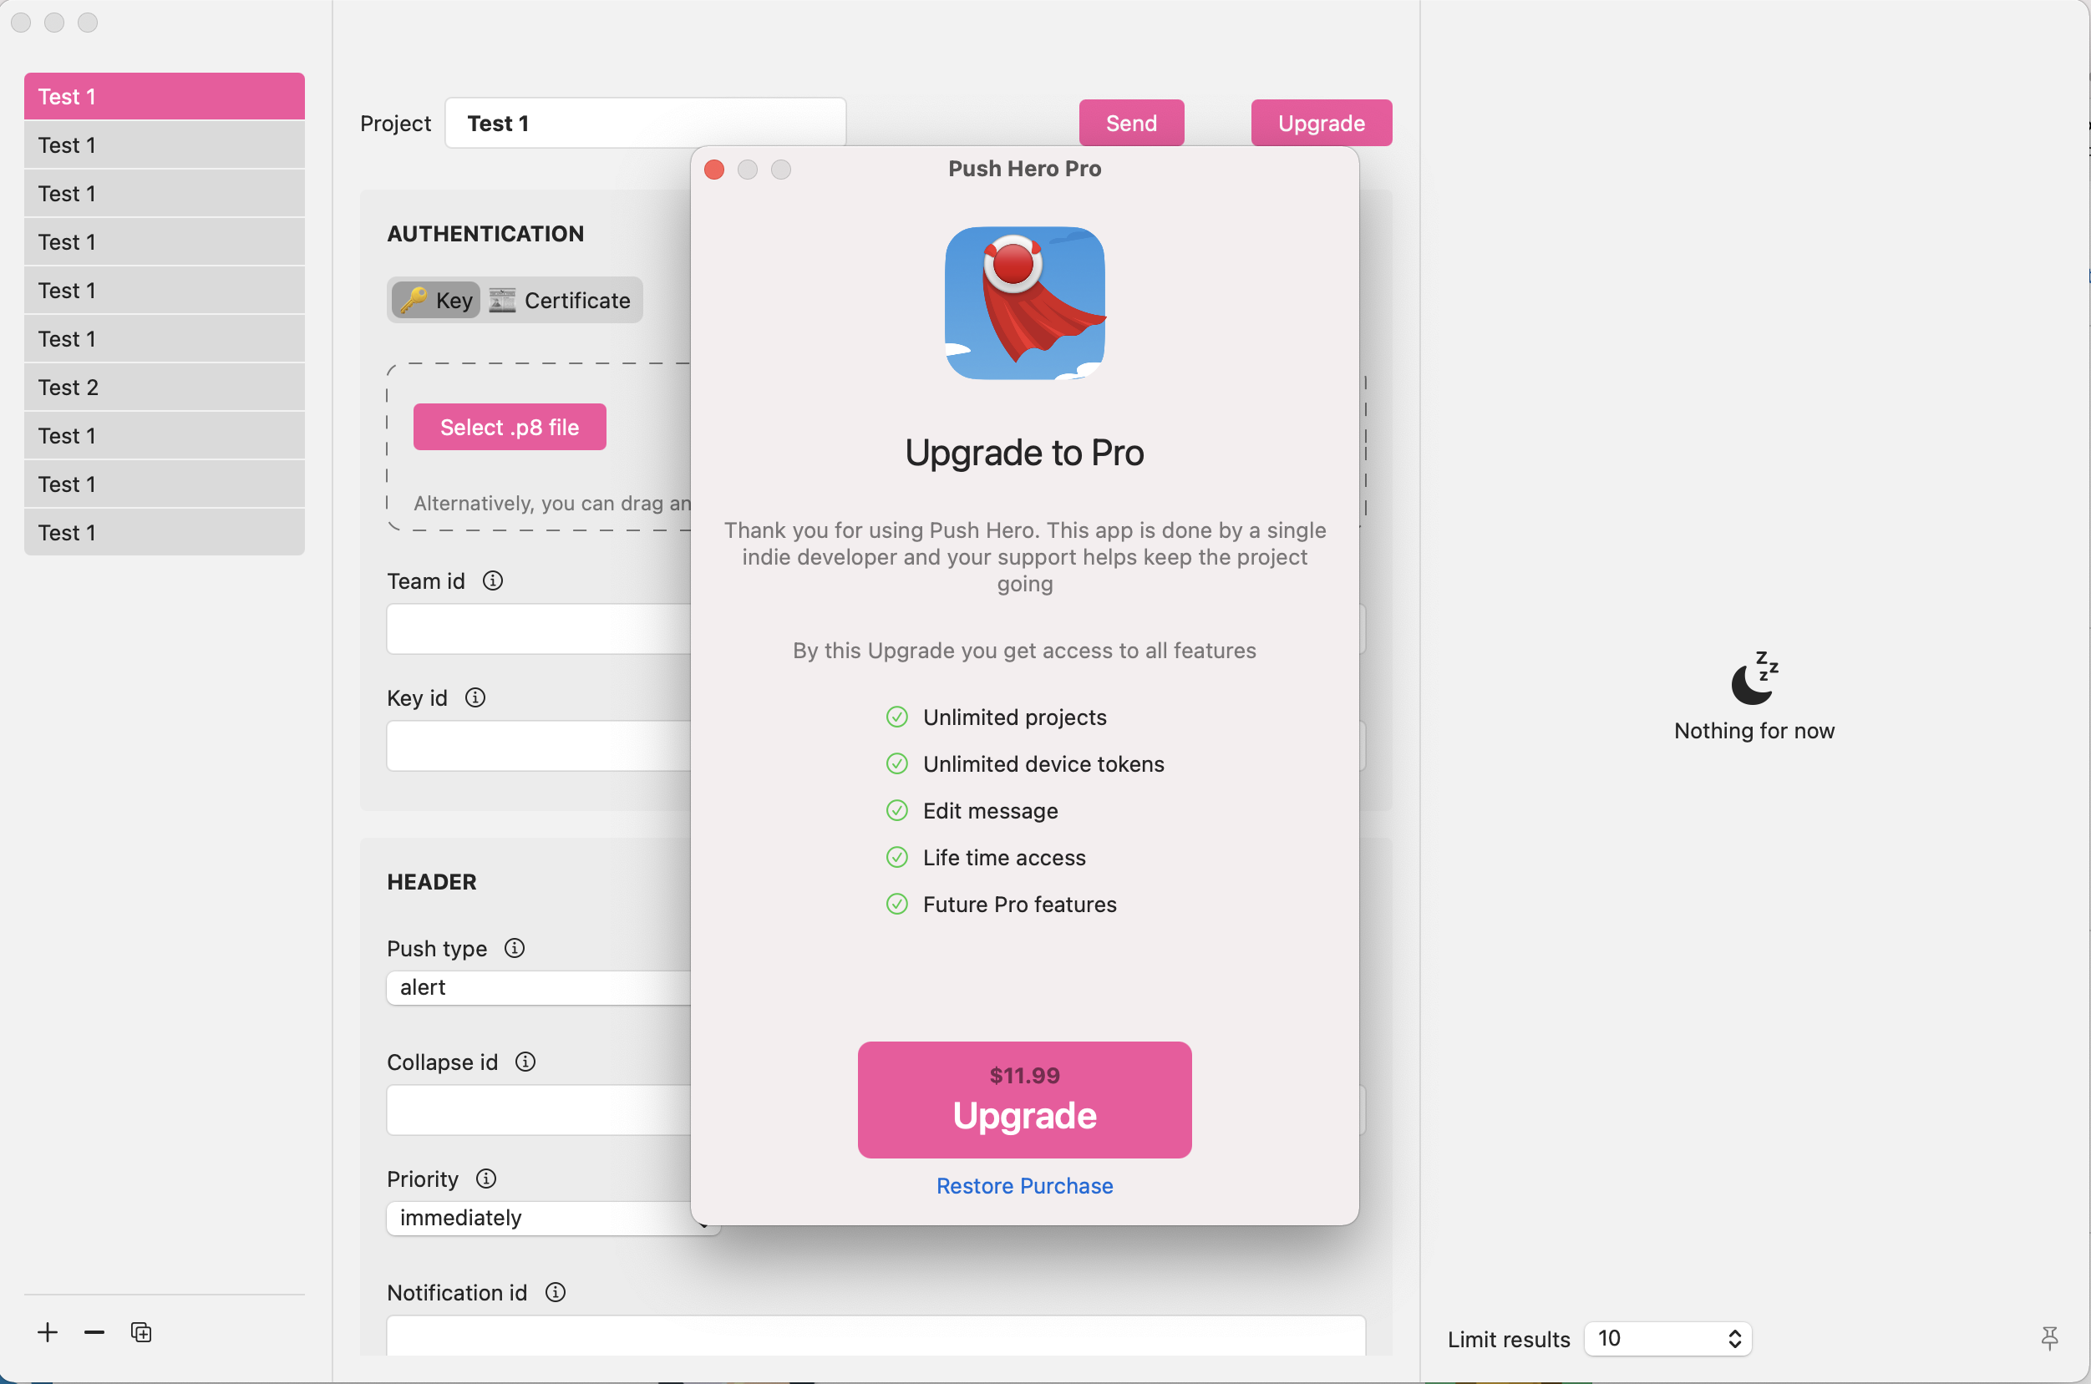The image size is (2091, 1384).
Task: Show info for Team id field
Action: (x=493, y=580)
